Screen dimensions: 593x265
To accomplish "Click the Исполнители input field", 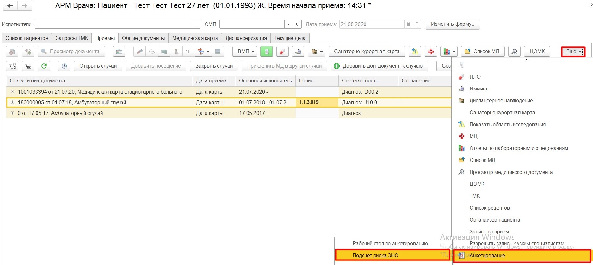I will coord(113,24).
